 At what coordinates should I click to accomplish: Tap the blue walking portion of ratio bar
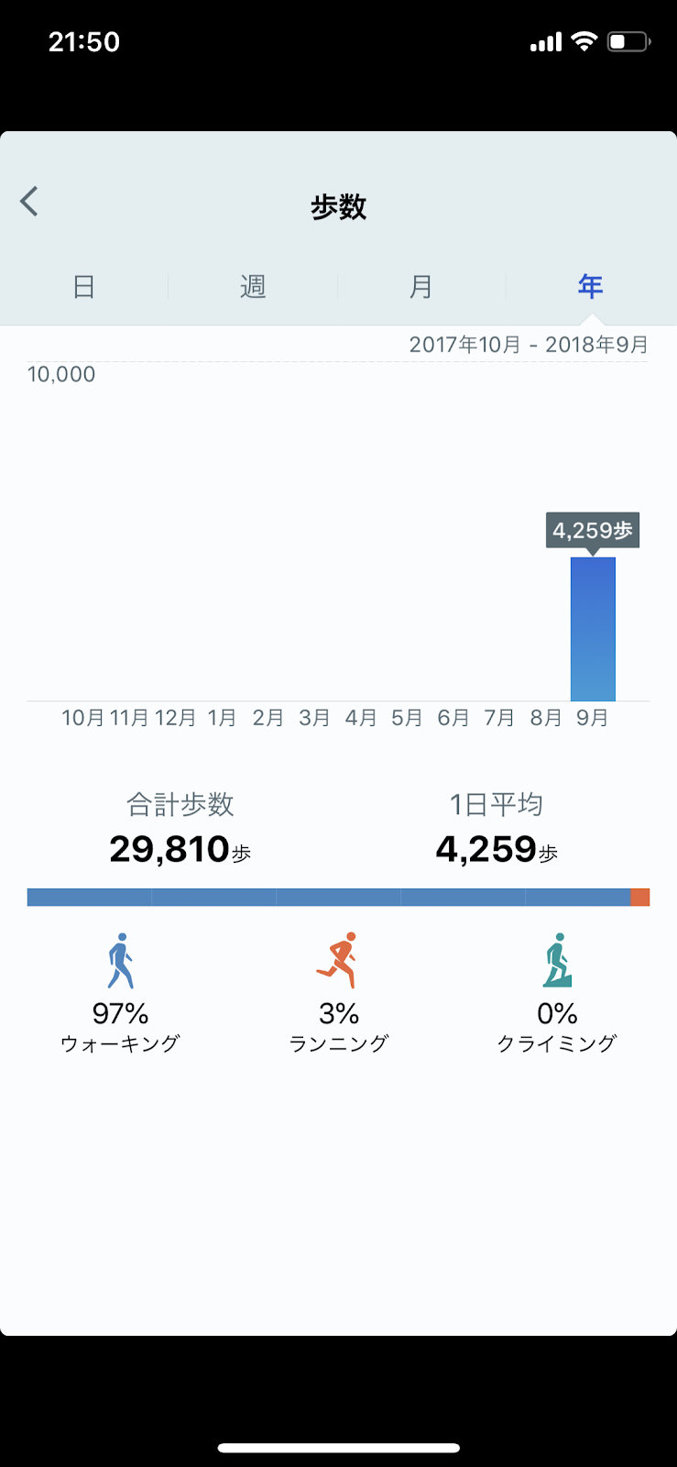click(x=328, y=898)
